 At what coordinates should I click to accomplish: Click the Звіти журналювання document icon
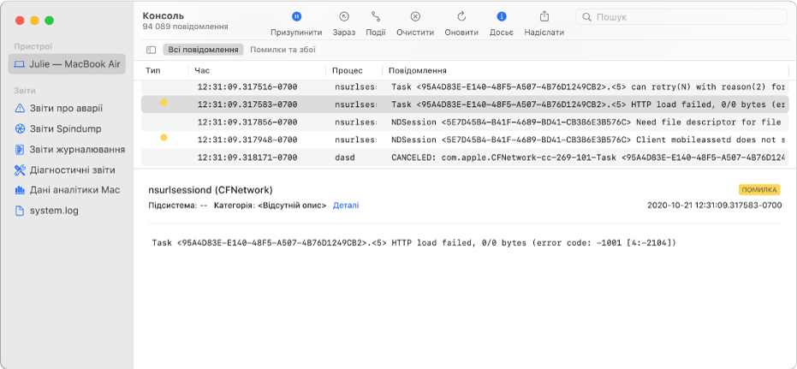[x=20, y=150]
